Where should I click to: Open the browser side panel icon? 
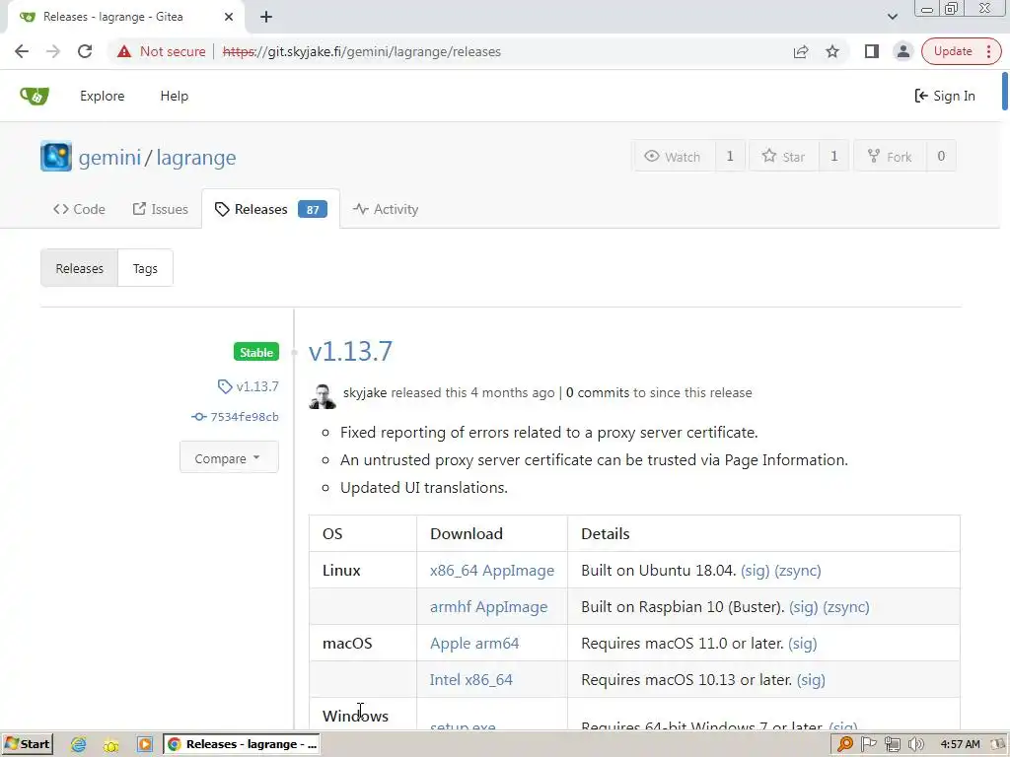coord(872,51)
